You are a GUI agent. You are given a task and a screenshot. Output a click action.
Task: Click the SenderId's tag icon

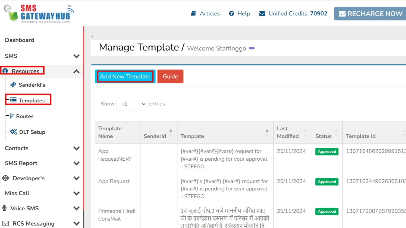tap(13, 84)
